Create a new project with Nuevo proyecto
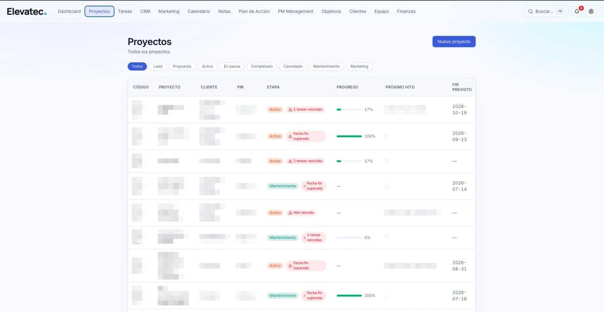Screen dimensions: 604x312 [x=454, y=41]
